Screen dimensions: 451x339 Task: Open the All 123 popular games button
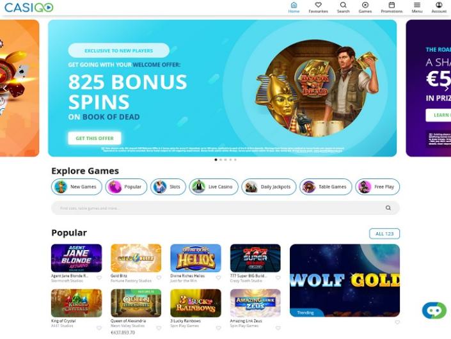point(384,233)
